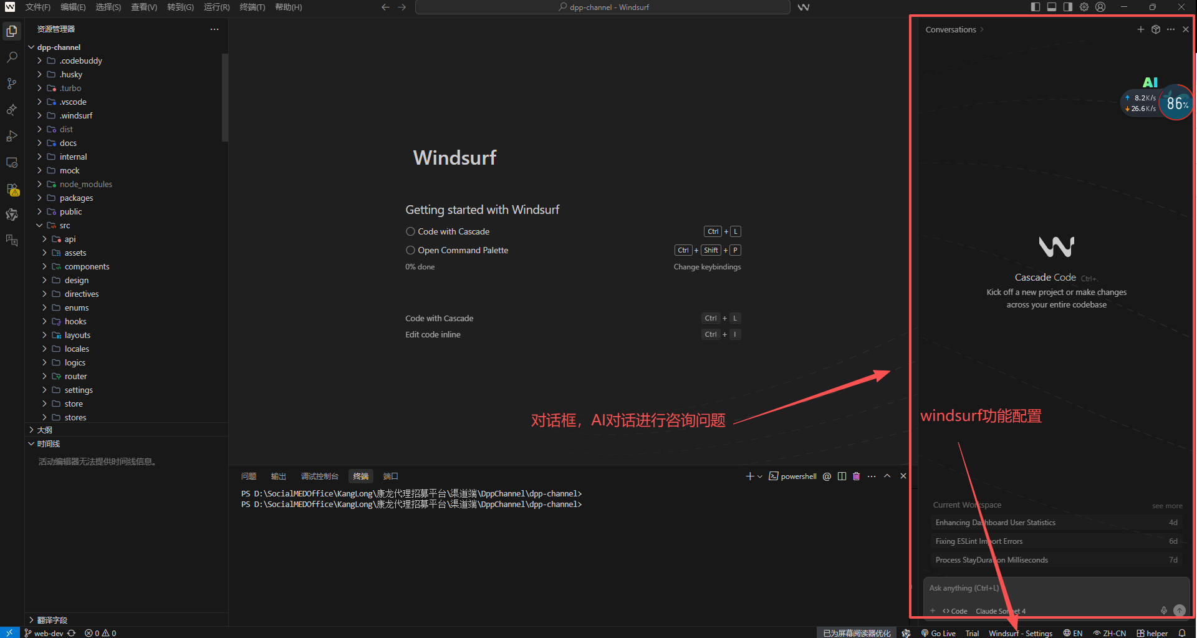
Task: Click the ZH-CN status bar item
Action: tap(1109, 633)
